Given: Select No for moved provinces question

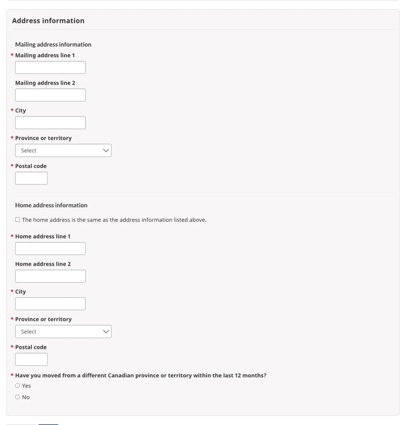Looking at the screenshot, I should (x=18, y=397).
